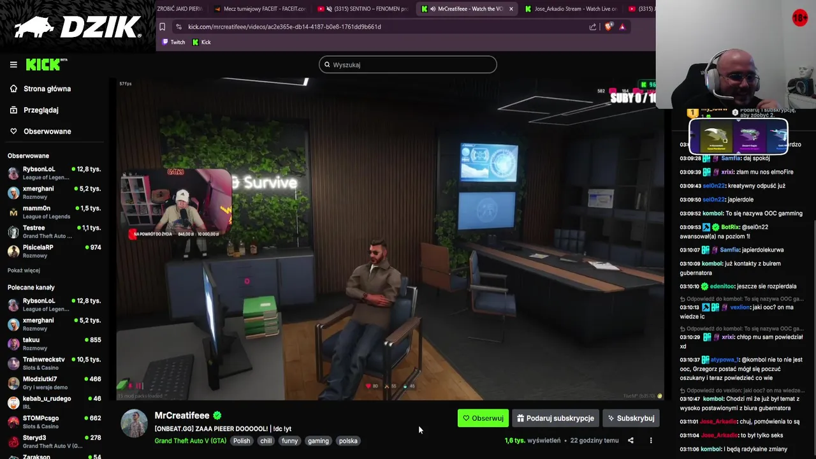Click the video player area
This screenshot has width=816, height=459.
point(390,239)
